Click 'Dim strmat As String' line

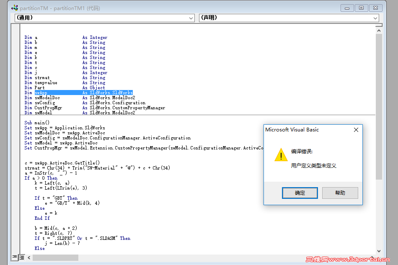click(x=65, y=77)
